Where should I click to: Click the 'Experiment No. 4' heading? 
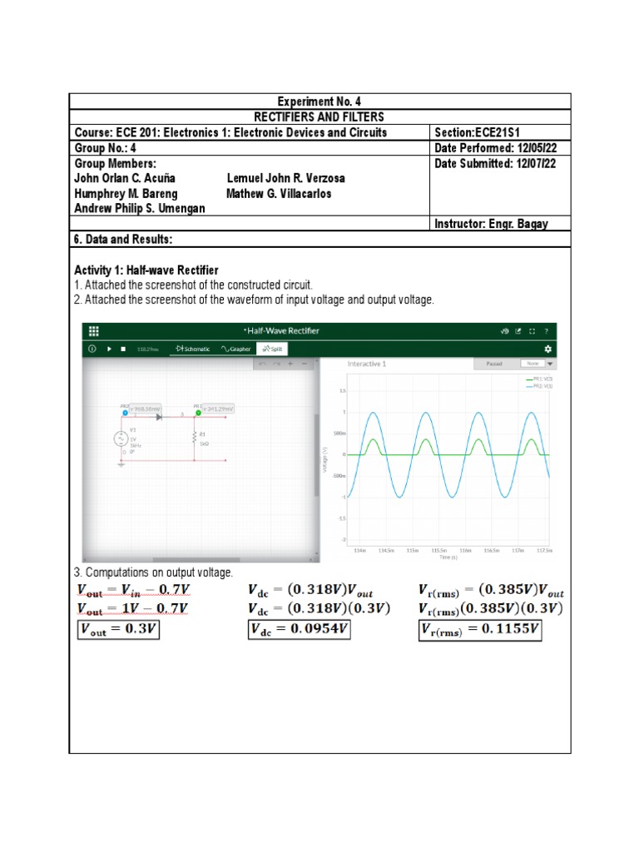pos(319,102)
